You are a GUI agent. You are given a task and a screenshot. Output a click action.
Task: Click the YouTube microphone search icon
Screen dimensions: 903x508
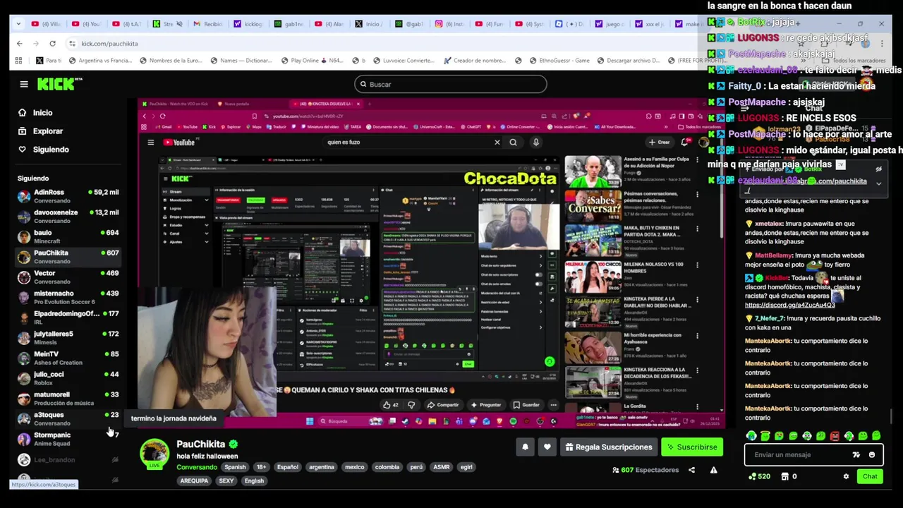click(536, 143)
